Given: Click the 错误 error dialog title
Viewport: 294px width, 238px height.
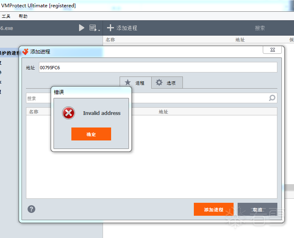Looking at the screenshot, I should pyautogui.click(x=59, y=92).
